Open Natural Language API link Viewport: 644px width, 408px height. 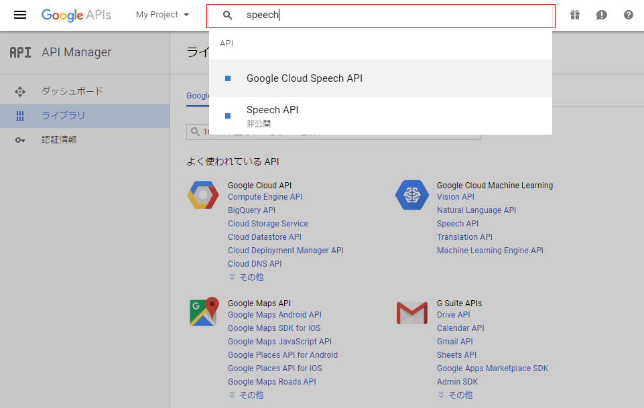point(476,210)
